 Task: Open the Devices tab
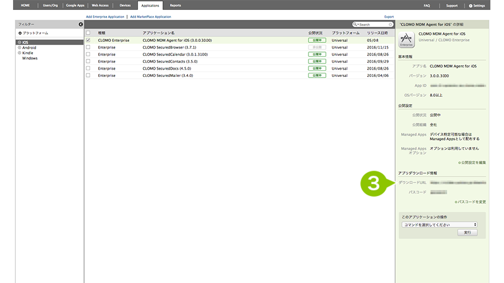click(x=125, y=6)
